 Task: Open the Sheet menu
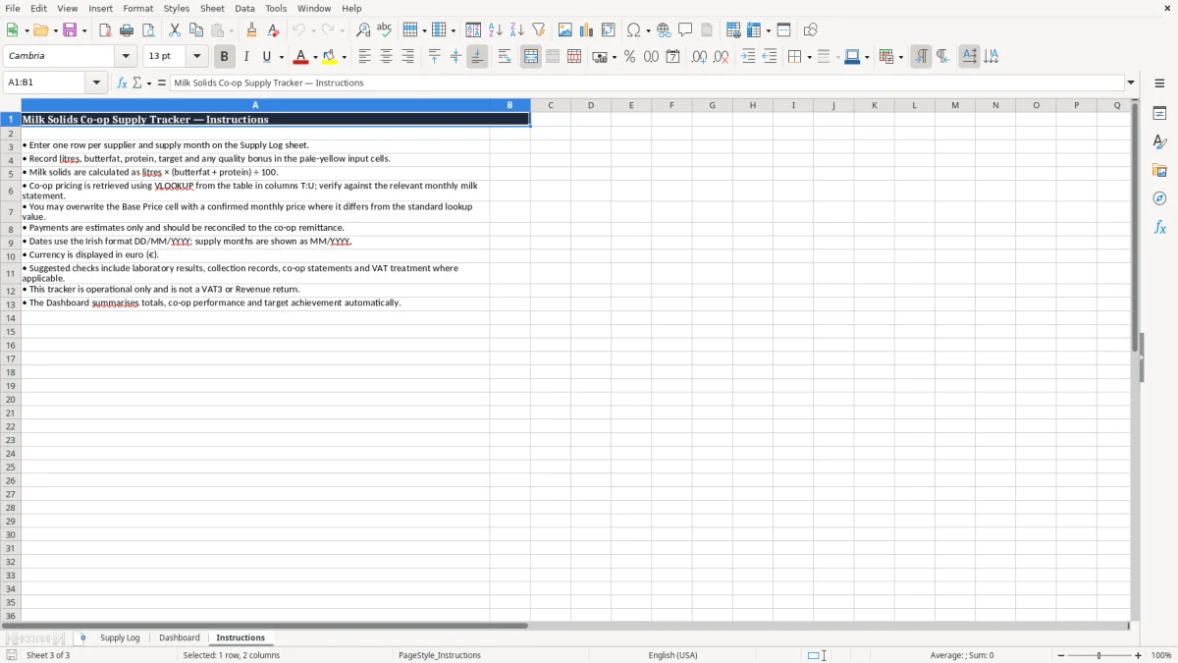(x=212, y=8)
